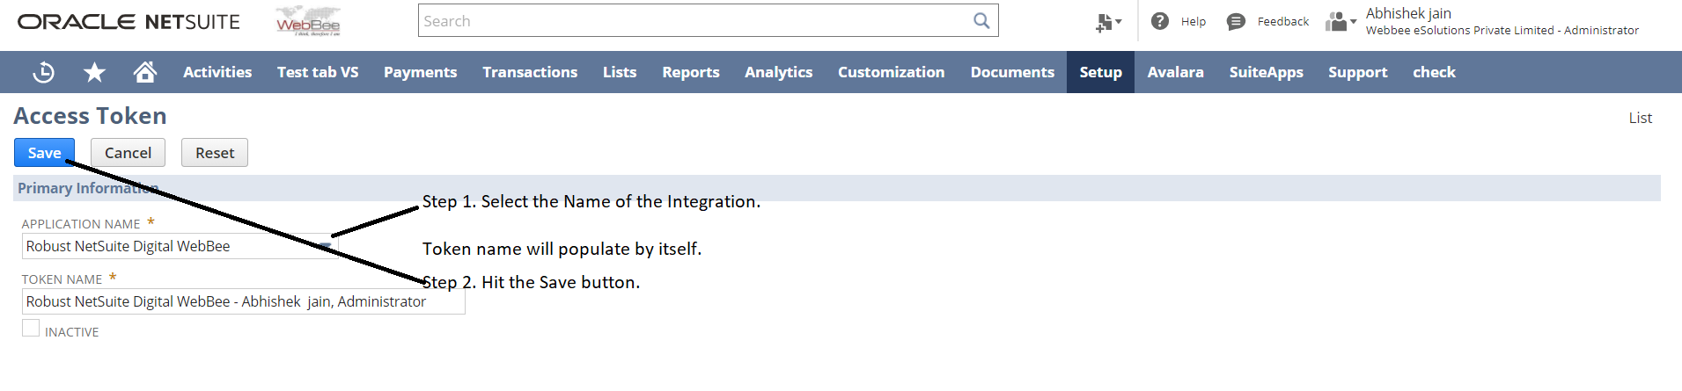Click the Abhishek jain user name
The height and width of the screenshot is (391, 1682).
(1408, 13)
